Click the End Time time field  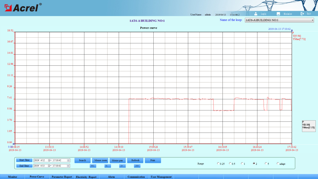pos(59,166)
